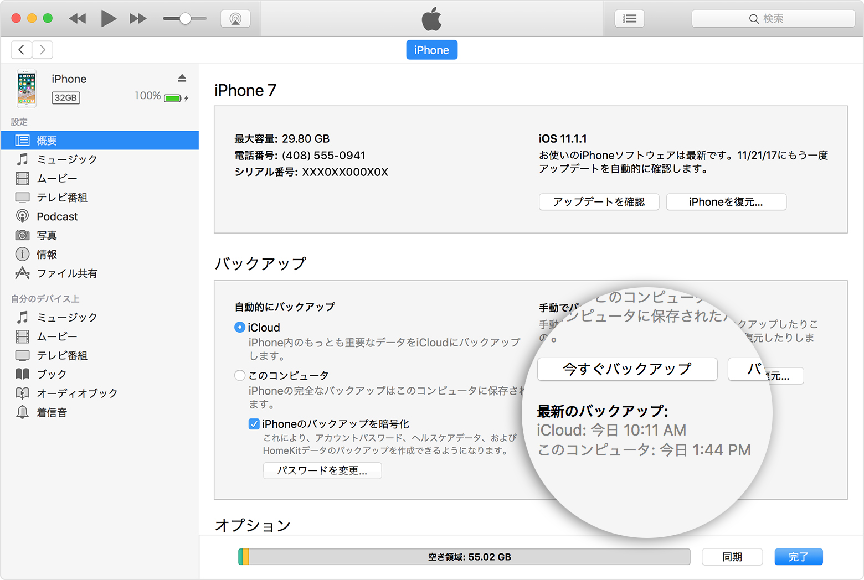Click the 最大容量: 29.80 GB text
The width and height of the screenshot is (864, 580).
click(x=282, y=139)
